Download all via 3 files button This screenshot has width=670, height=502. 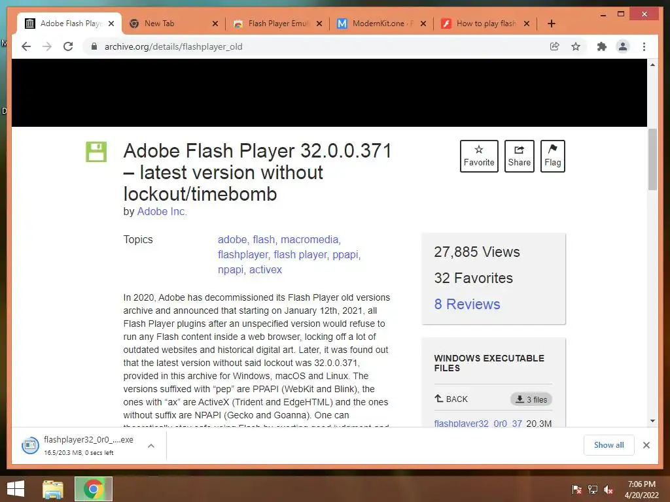coord(531,399)
